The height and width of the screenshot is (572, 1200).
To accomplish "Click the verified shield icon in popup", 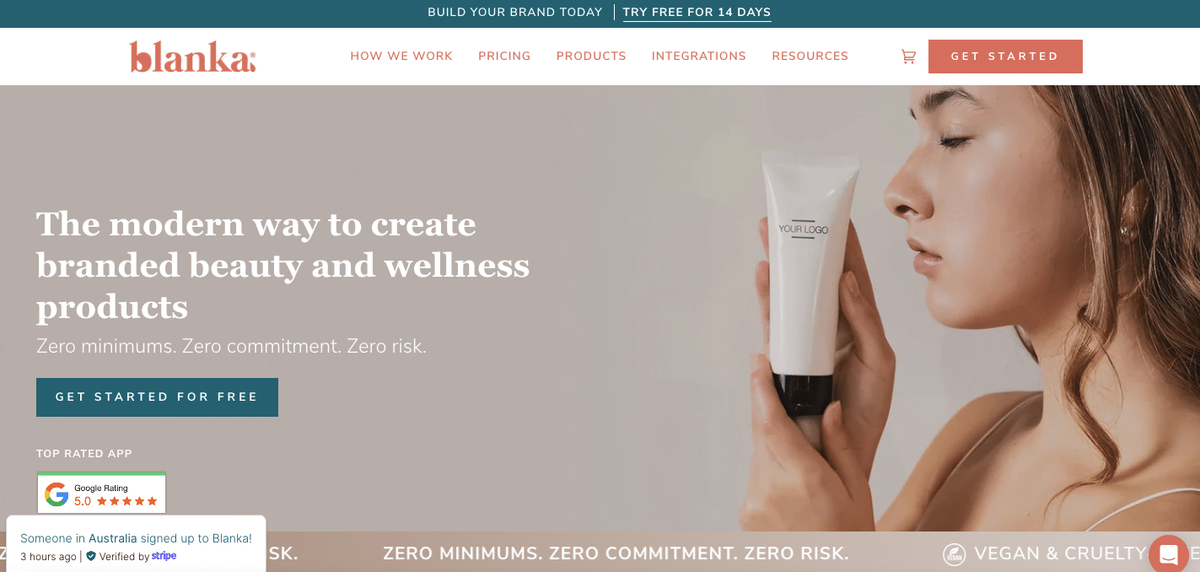I will coord(91,556).
